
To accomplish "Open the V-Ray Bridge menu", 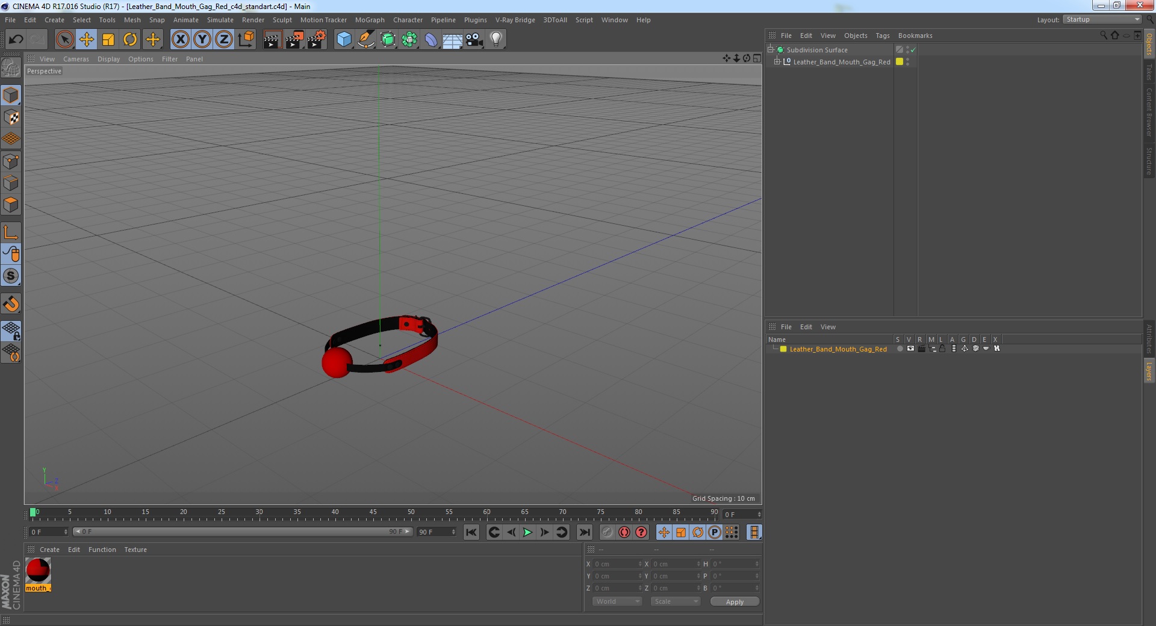I will 515,20.
